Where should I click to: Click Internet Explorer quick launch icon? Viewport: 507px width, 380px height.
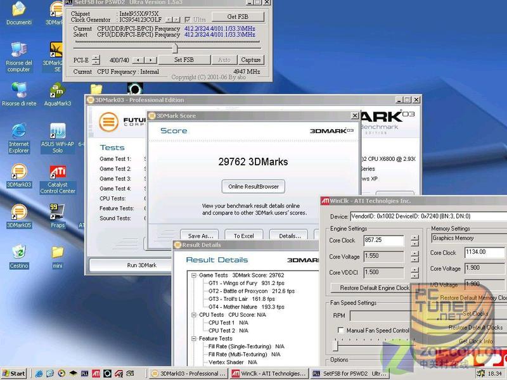click(x=39, y=374)
